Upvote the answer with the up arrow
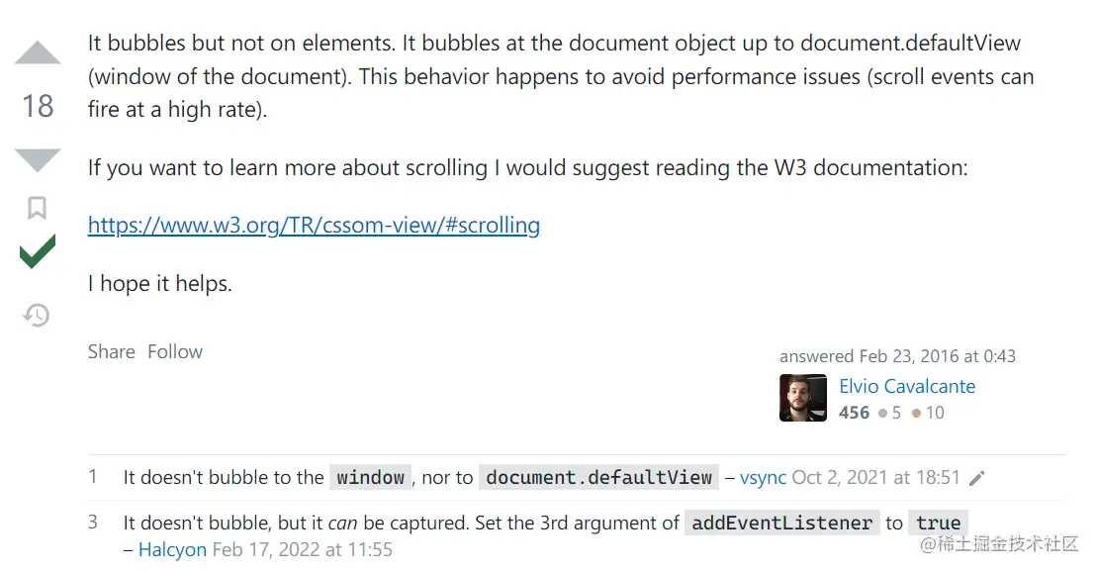The height and width of the screenshot is (572, 1097). 38,53
